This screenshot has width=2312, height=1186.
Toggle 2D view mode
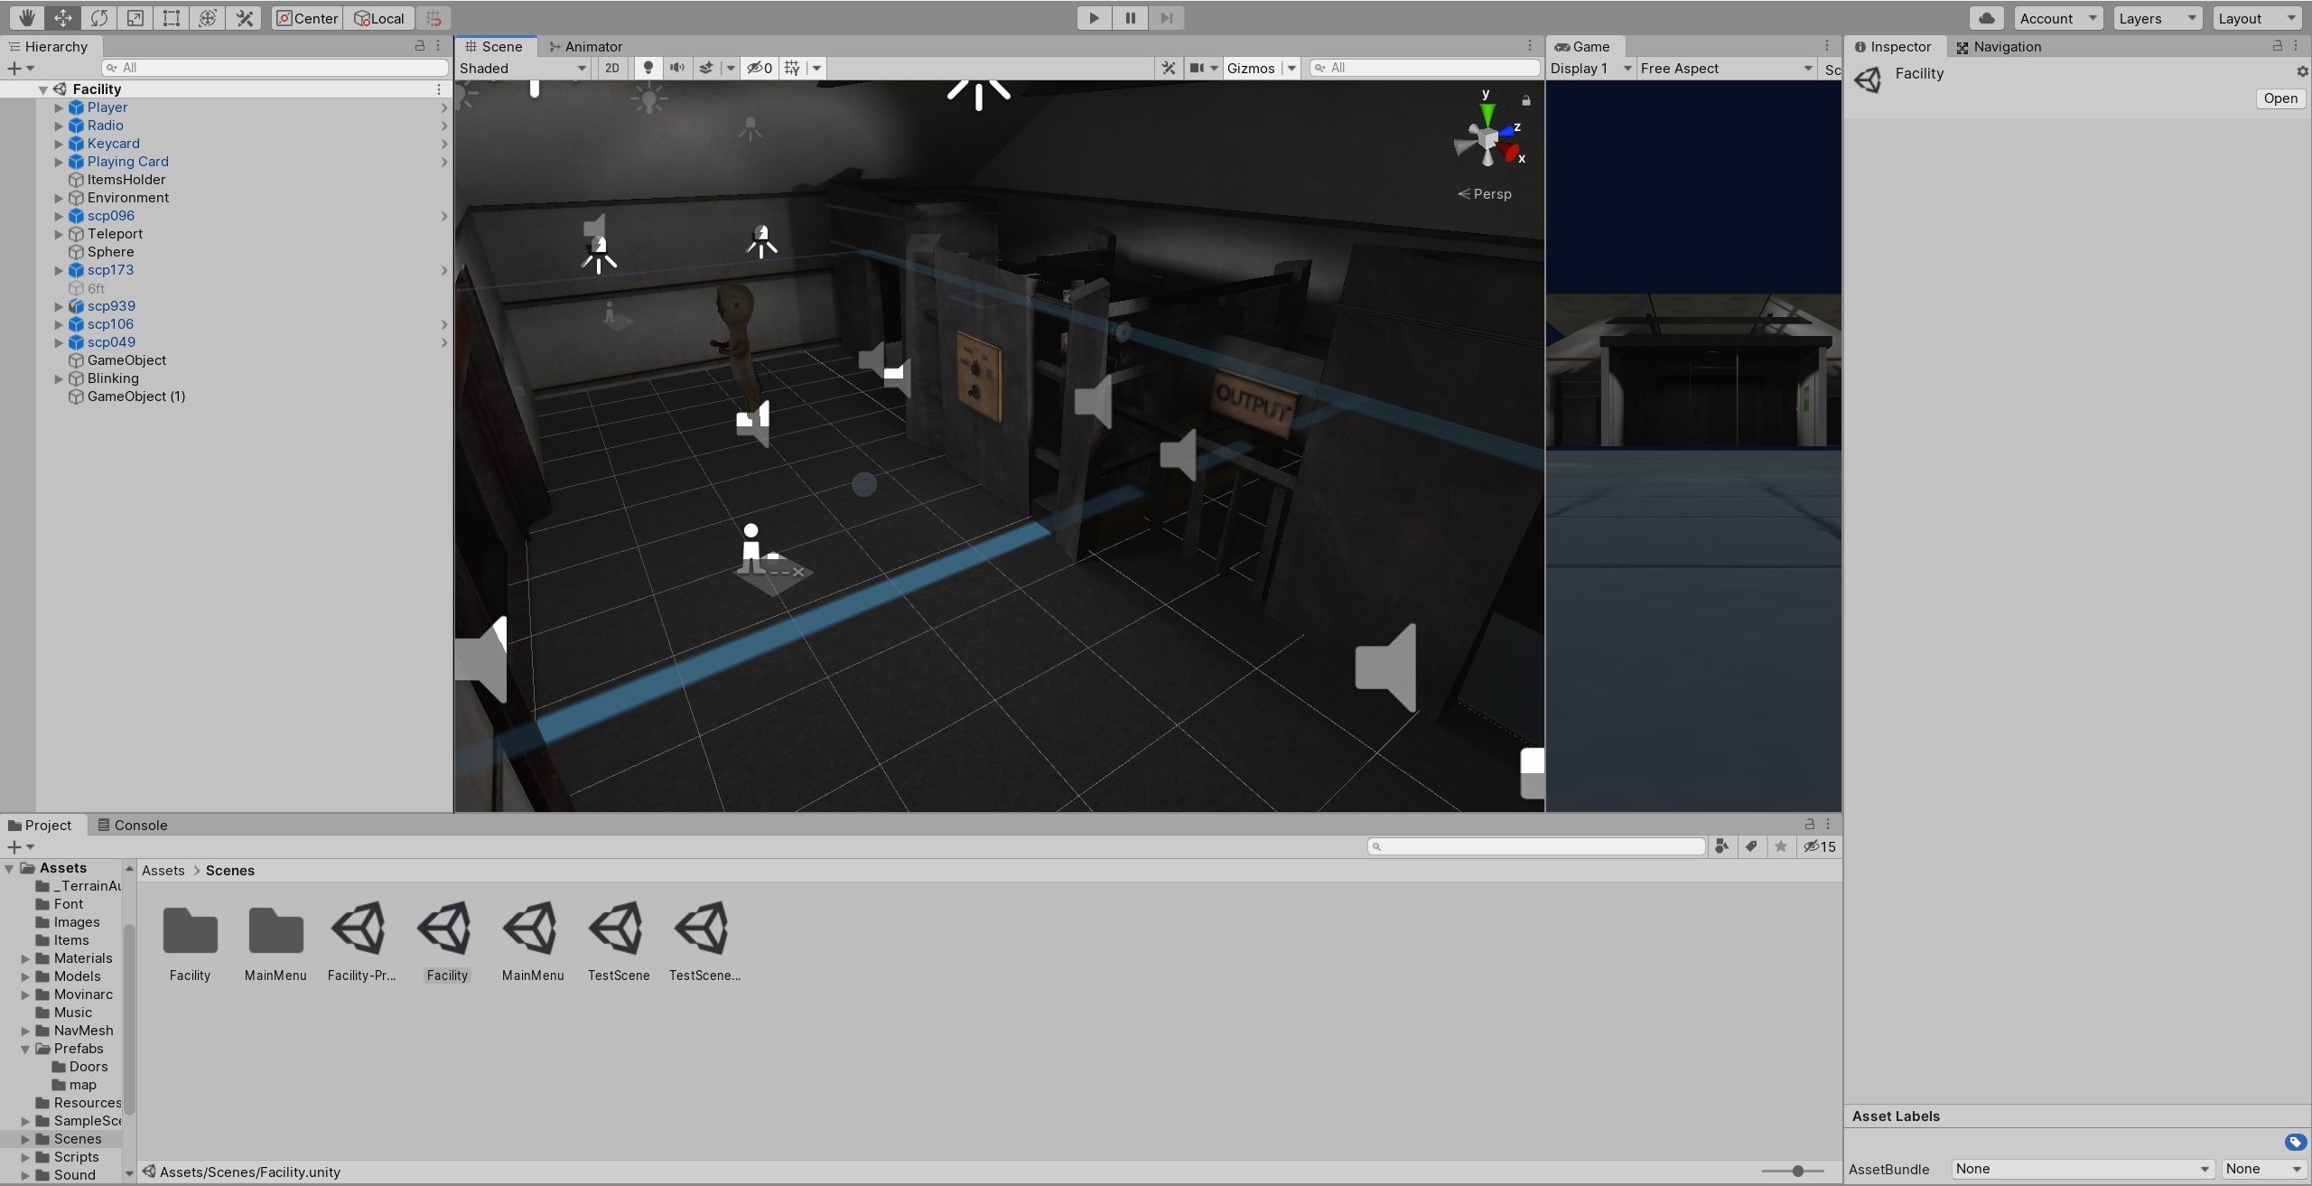pyautogui.click(x=612, y=68)
